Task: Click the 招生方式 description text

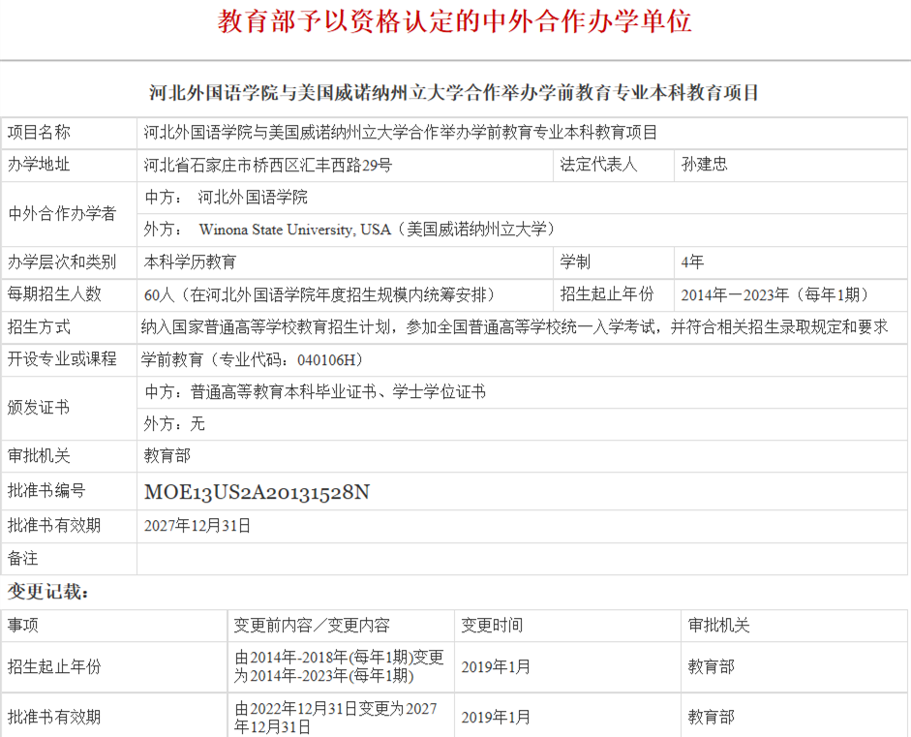Action: [513, 327]
